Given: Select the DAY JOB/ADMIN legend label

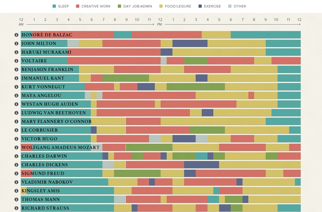Looking at the screenshot, I should click(x=137, y=6).
